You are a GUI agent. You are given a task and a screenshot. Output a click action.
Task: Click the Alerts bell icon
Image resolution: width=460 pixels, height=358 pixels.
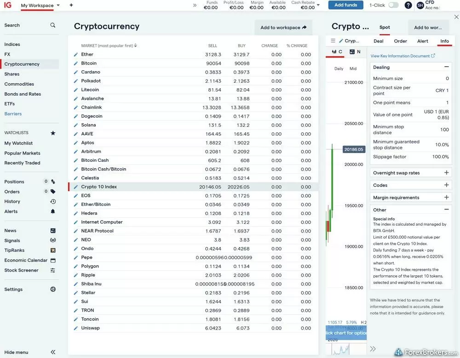53,211
